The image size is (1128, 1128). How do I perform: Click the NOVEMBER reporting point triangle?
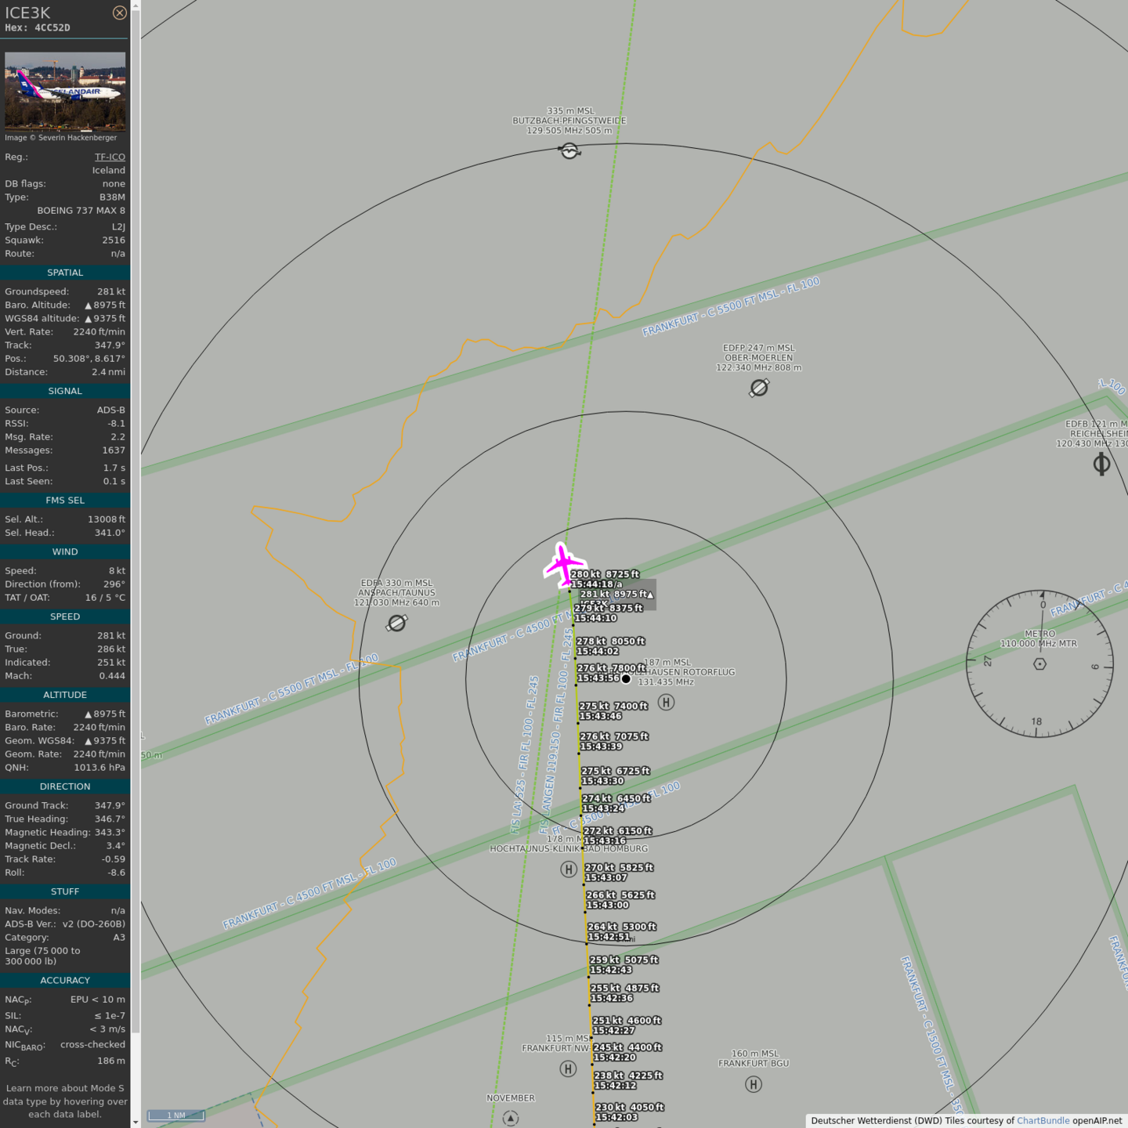511,1118
